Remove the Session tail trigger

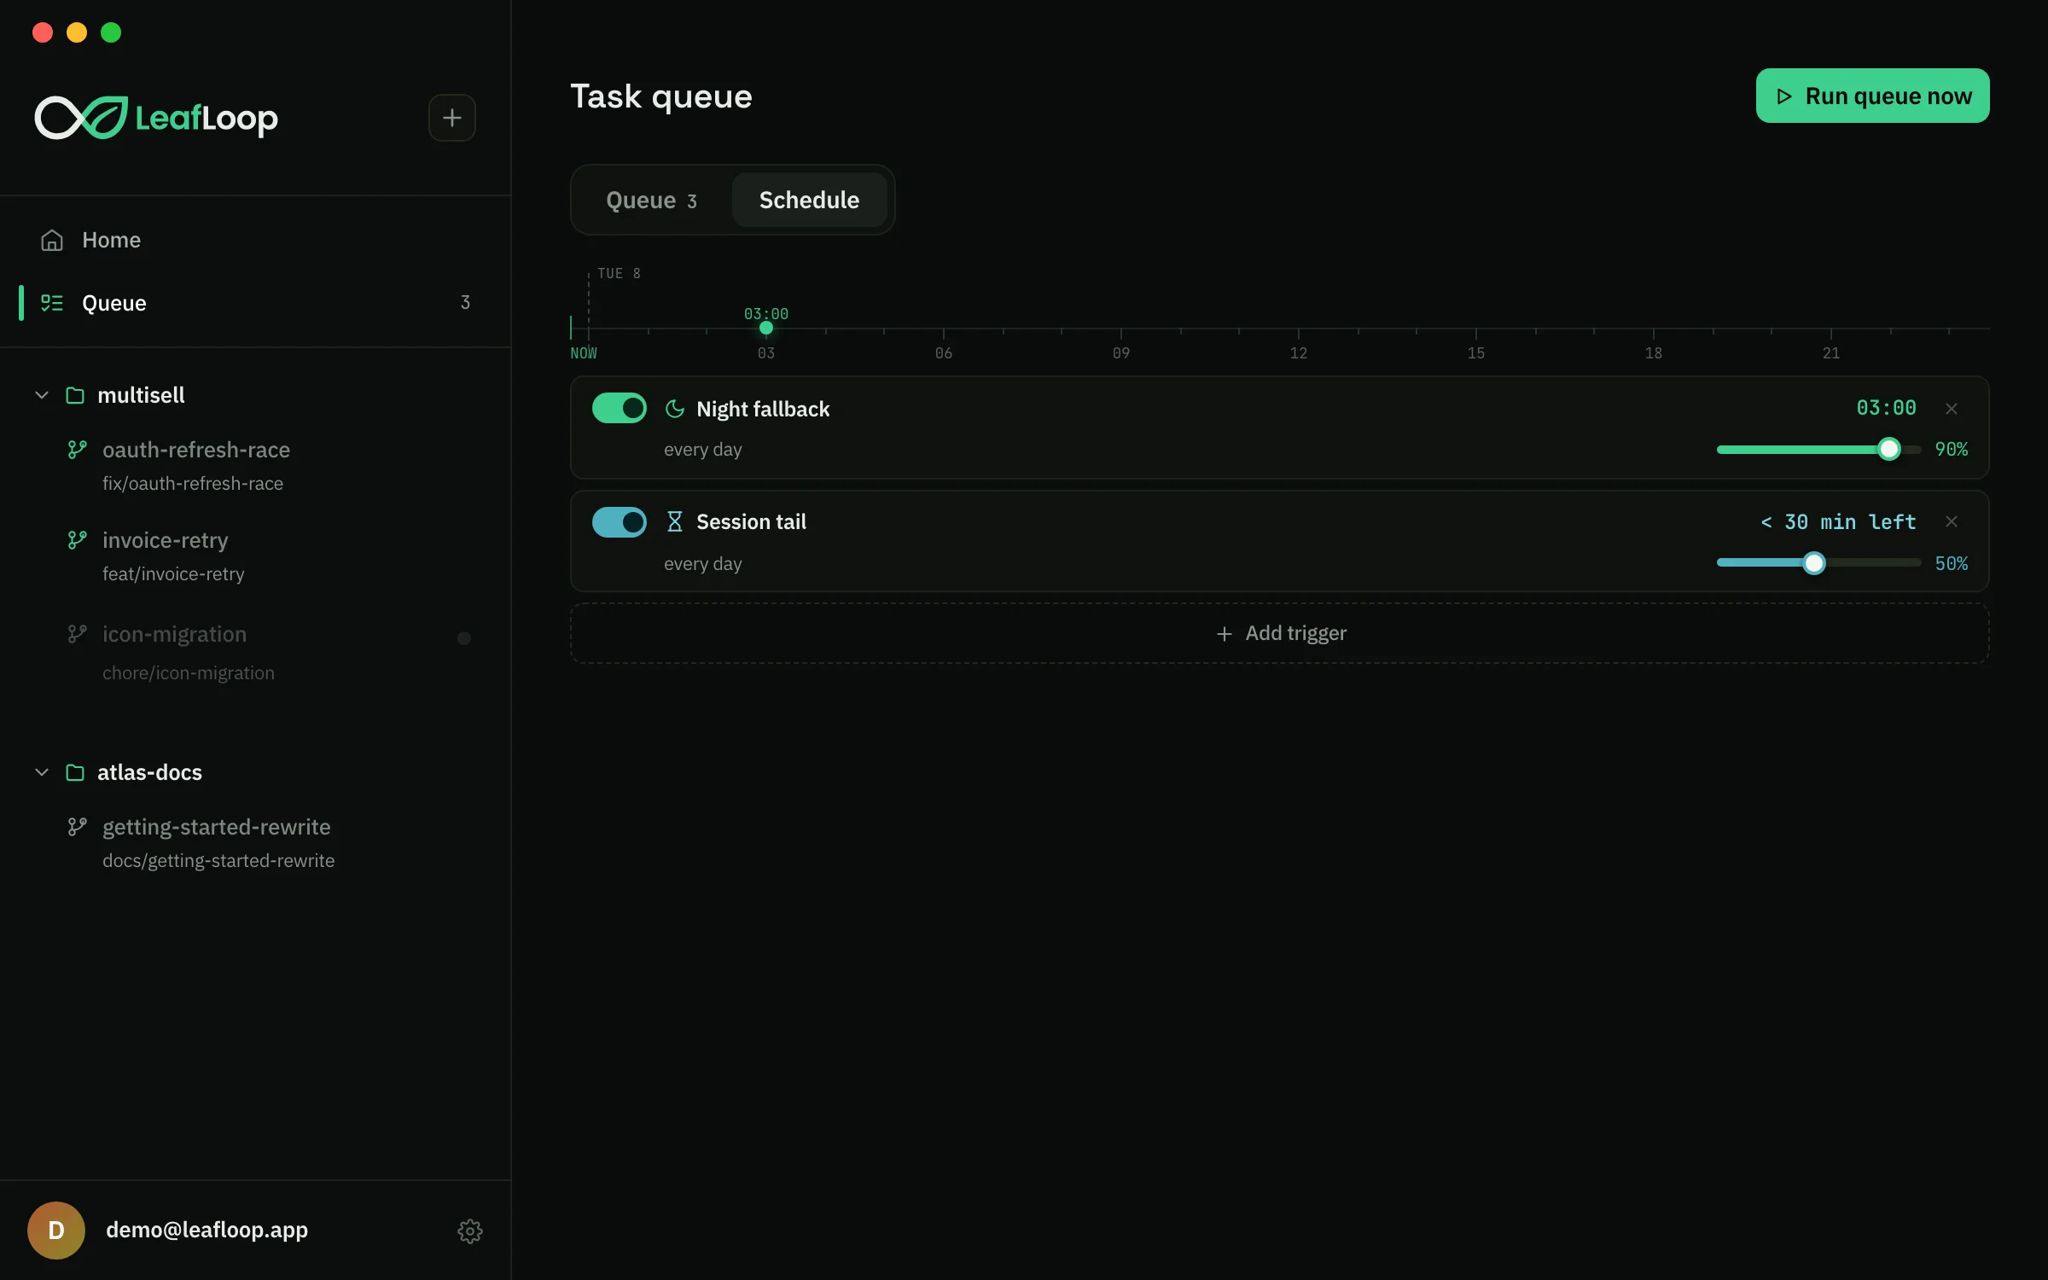1952,521
